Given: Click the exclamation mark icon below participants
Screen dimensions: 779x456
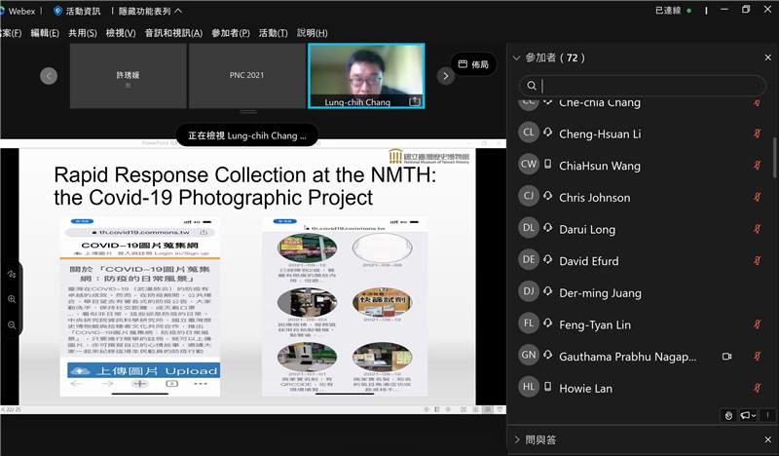Looking at the screenshot, I should click(767, 415).
